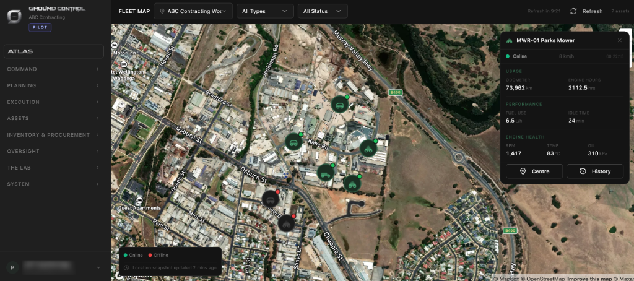This screenshot has height=281, width=634.
Task: Select the offline mower marker near Sanyo Dr
Action: (x=286, y=223)
